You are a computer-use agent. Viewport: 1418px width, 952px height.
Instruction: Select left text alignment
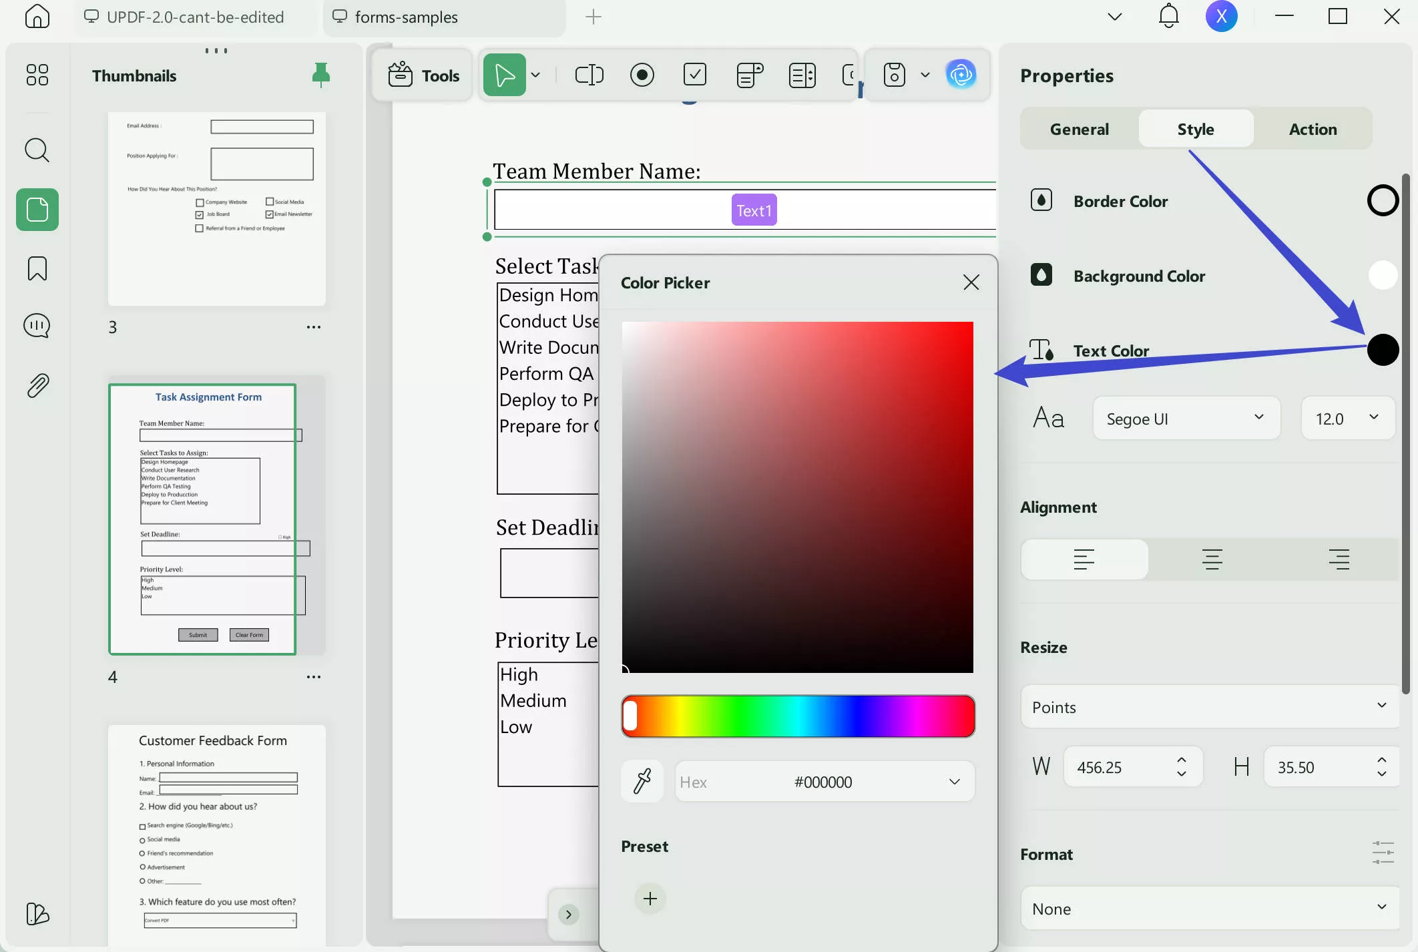1084,559
